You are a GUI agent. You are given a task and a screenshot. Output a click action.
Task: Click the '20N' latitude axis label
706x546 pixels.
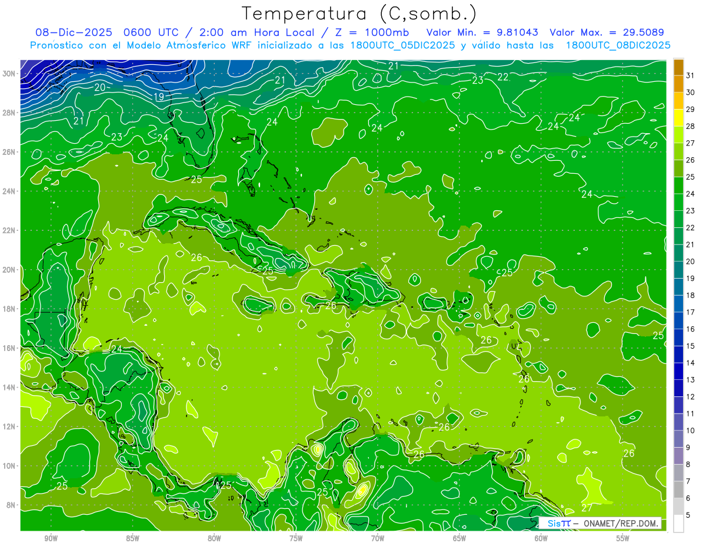9,270
